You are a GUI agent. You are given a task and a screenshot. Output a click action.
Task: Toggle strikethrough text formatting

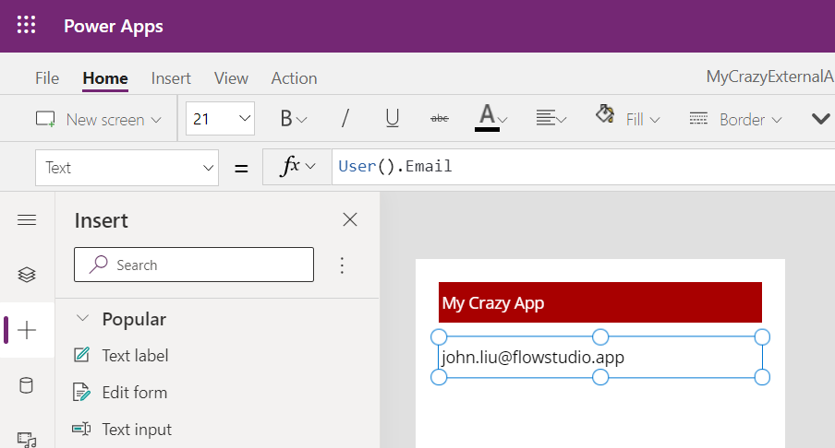point(440,119)
